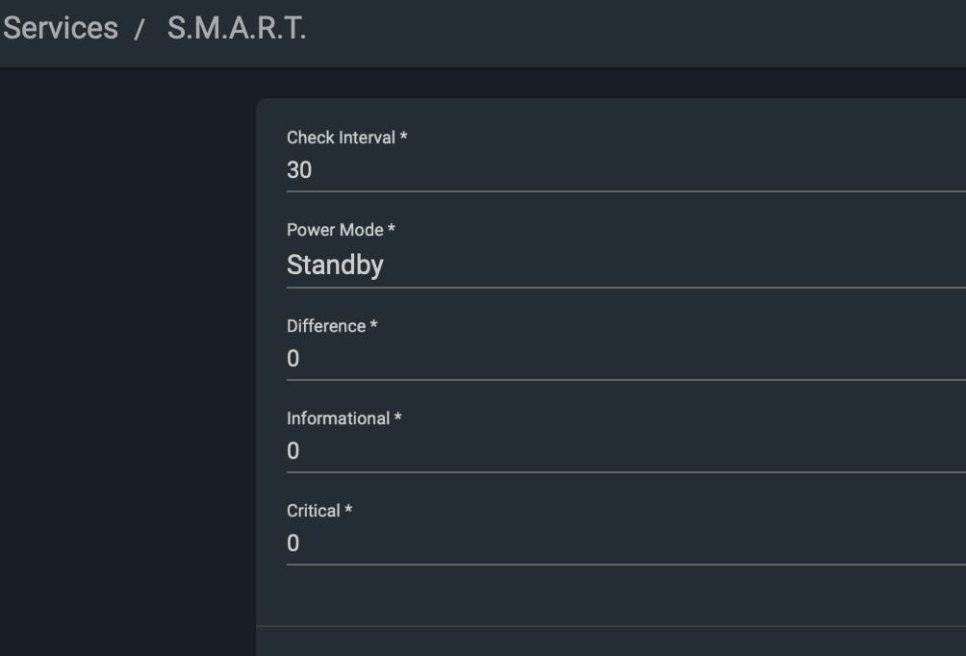Select the Standby power mode value
Image resolution: width=966 pixels, height=656 pixels.
tap(335, 265)
